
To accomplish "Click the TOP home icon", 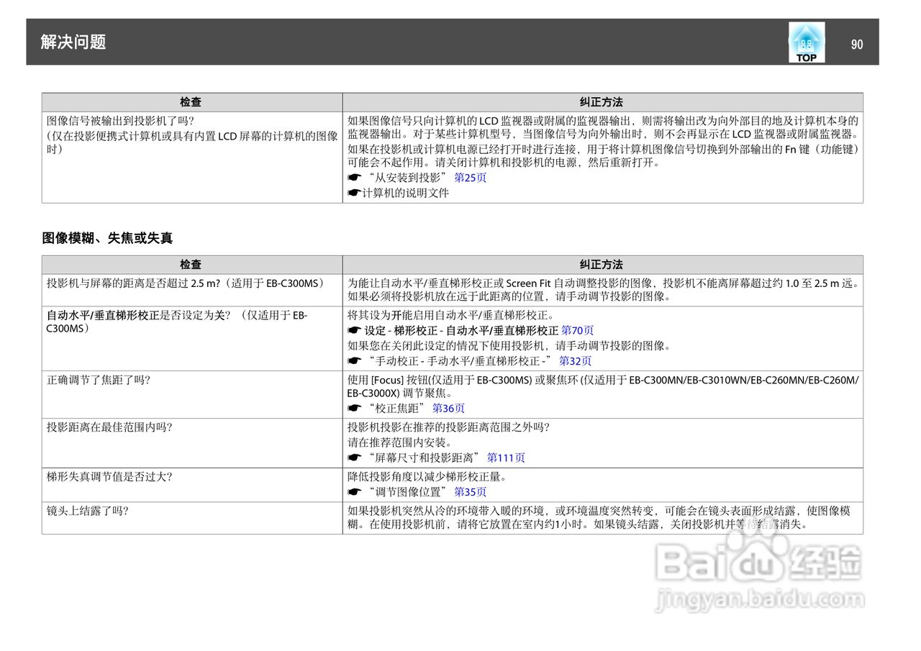I will point(807,42).
